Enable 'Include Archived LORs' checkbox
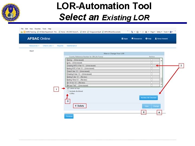 [68, 91]
